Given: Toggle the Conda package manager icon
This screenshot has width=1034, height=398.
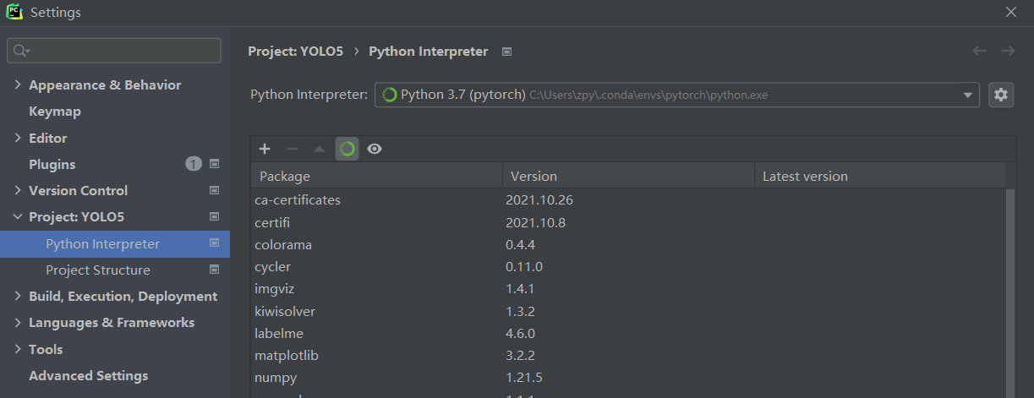Looking at the screenshot, I should click(347, 149).
